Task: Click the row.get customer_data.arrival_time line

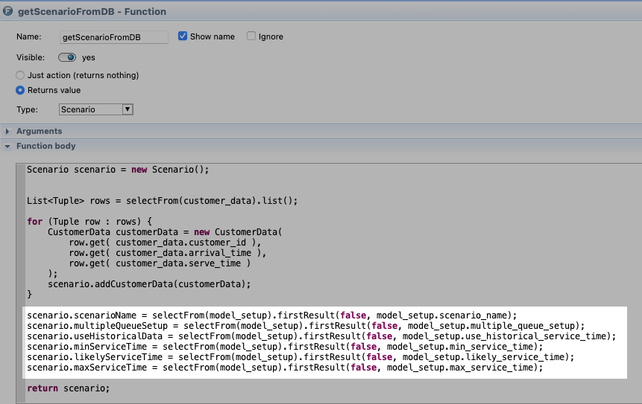Action: 168,253
